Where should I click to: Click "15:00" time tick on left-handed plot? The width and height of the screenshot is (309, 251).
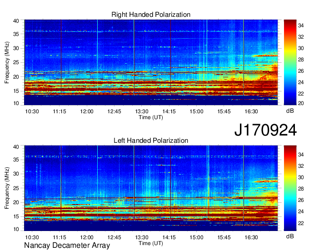click(196, 237)
